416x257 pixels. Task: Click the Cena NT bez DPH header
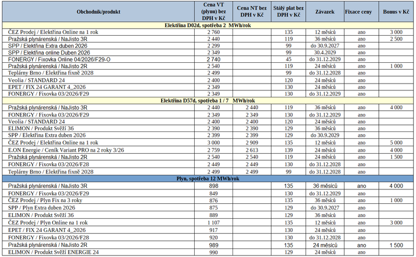click(252, 12)
